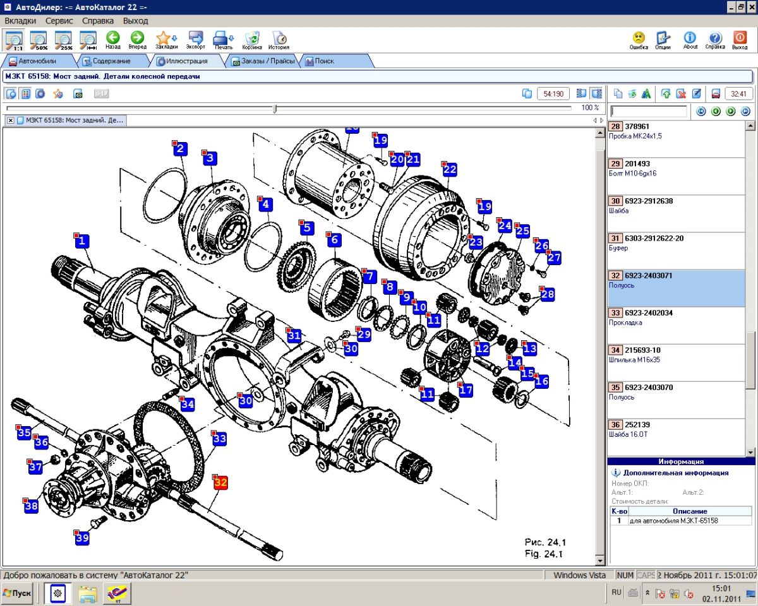Screen dimensions: 758x606
Task: Open the Сервис menu
Action: point(59,20)
